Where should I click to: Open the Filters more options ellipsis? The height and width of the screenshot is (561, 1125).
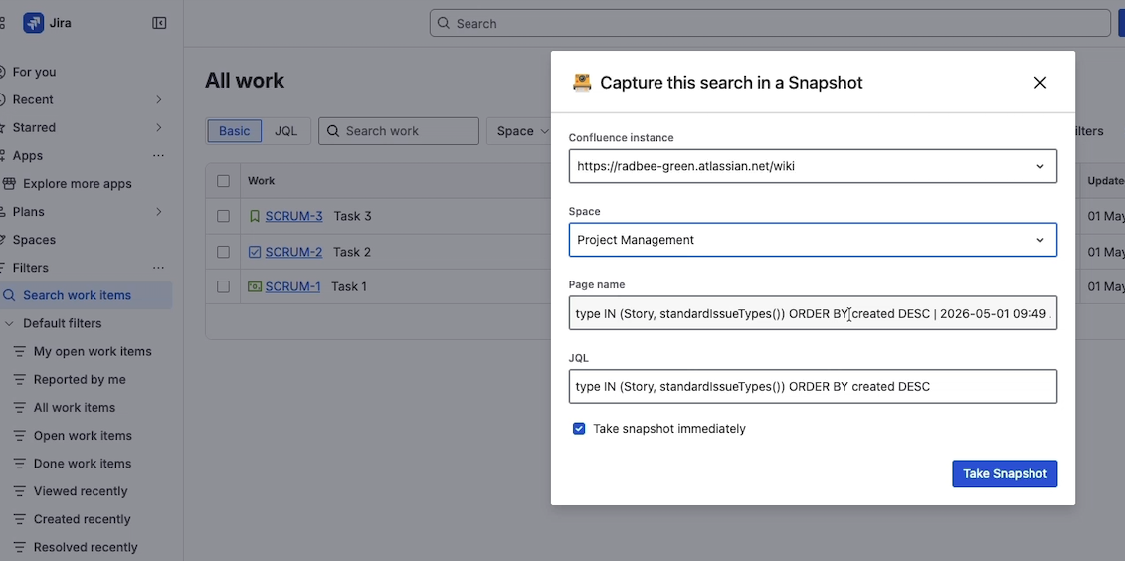point(158,268)
